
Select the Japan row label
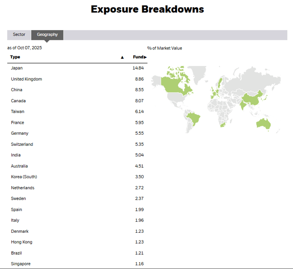(17, 68)
